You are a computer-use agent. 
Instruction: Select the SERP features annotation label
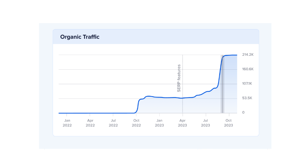click(x=179, y=78)
